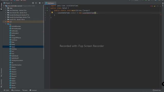Image resolution: width=164 pixels, height=92 pixels.
Task: Toggle the Project side tool window tab
Action: point(1,6)
